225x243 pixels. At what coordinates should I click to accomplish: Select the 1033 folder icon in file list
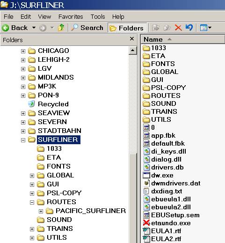click(146, 48)
